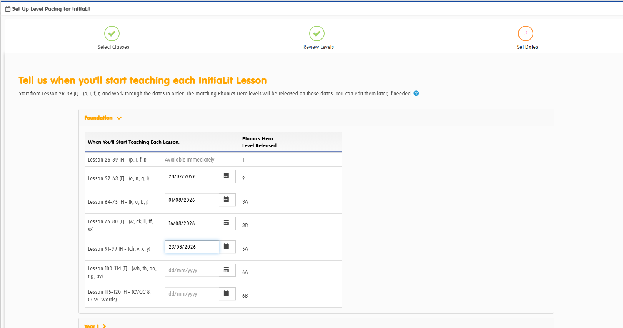Open calendar picker for Lesson 115-120

227,294
